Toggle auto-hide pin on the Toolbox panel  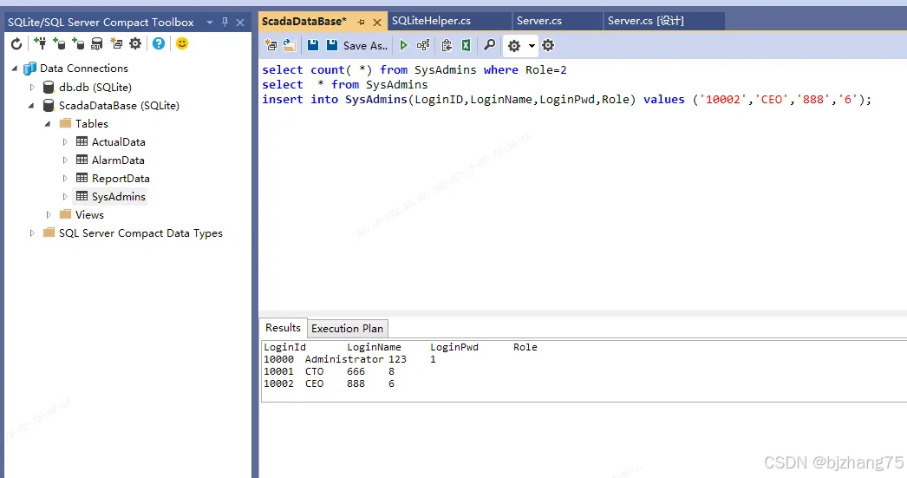point(225,22)
